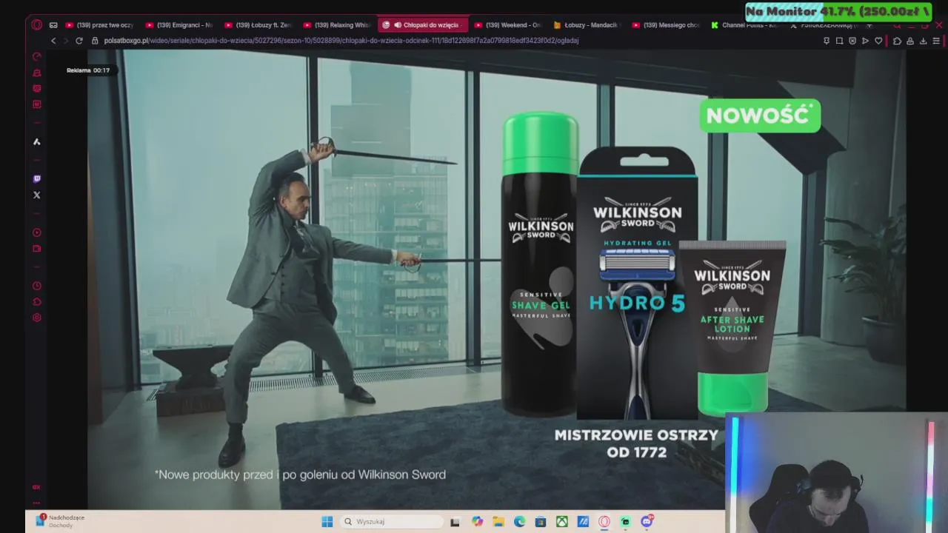Viewport: 948px width, 533px height.
Task: Open the Easy Setup menu icon
Action: coord(937,41)
